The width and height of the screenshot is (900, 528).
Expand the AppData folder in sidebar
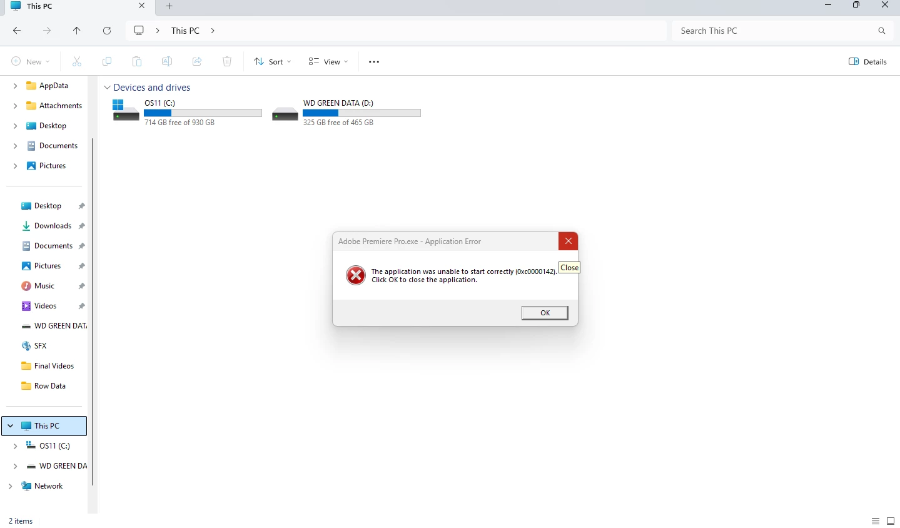[x=15, y=86]
